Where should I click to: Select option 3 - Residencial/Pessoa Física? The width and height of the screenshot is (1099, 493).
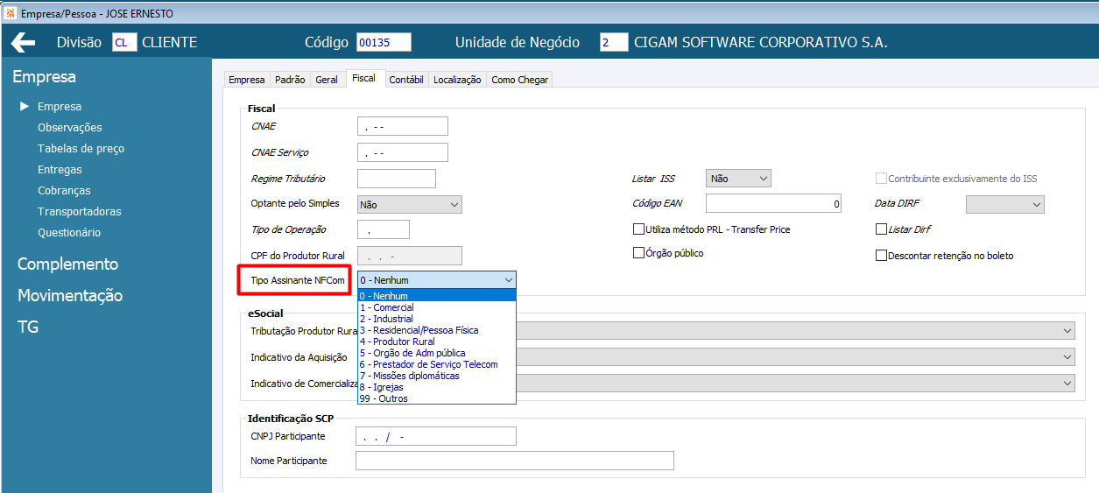(437, 330)
